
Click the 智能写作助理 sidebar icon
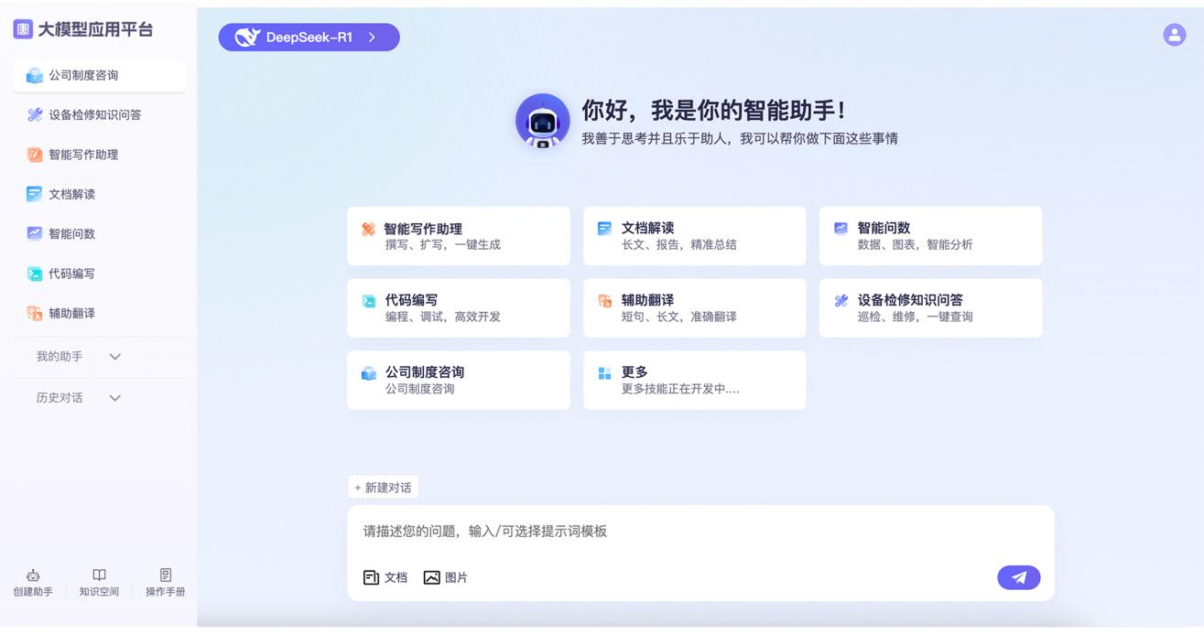point(35,155)
